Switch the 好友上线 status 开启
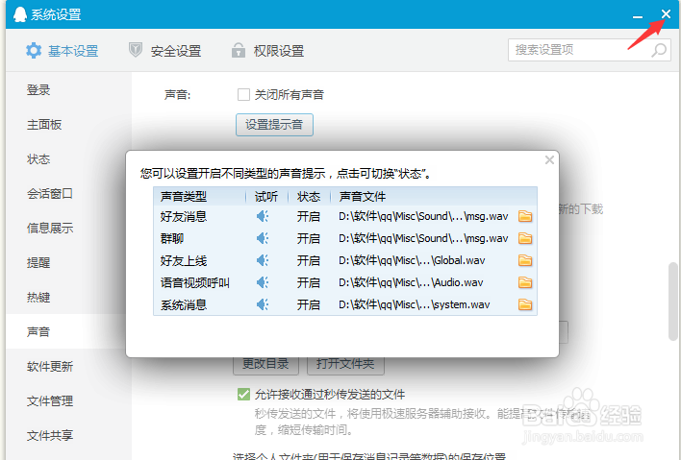The height and width of the screenshot is (460, 681). 309,260
